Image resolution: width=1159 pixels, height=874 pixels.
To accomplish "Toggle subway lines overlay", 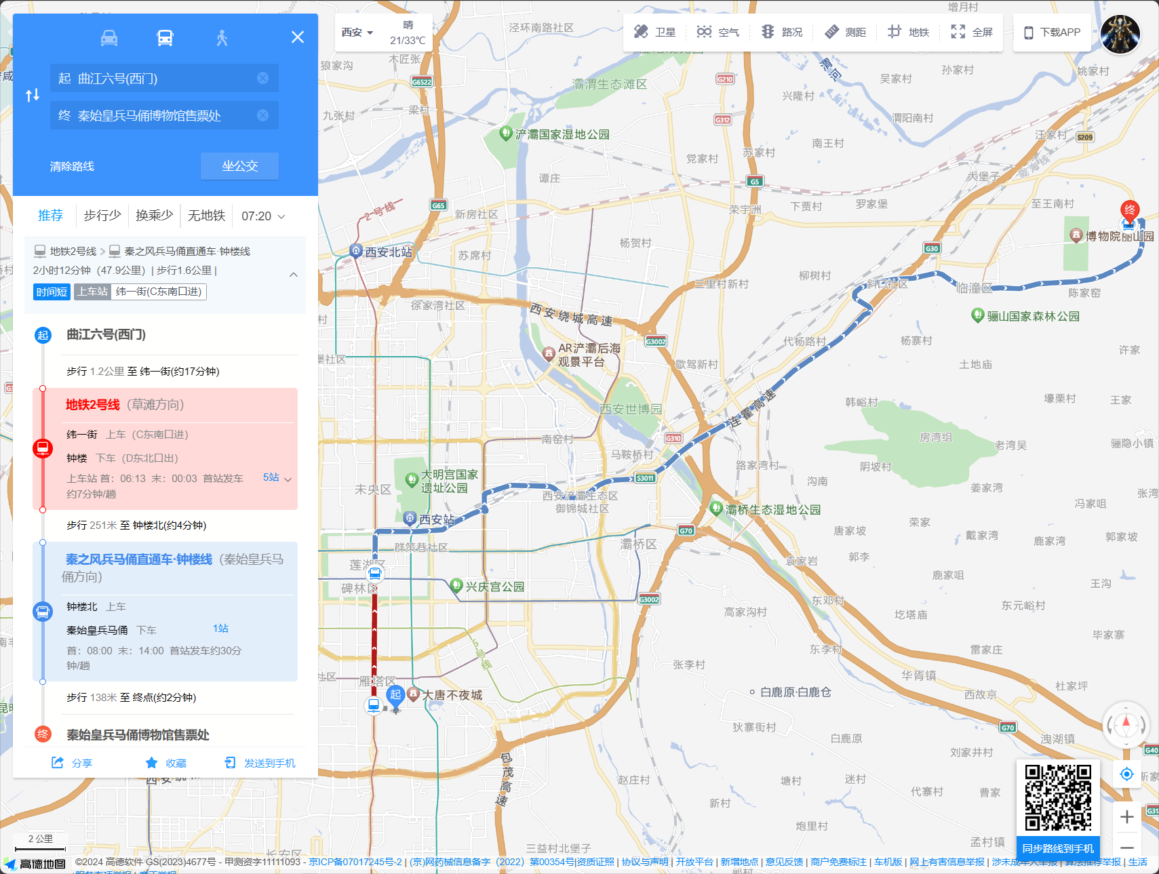I will click(x=909, y=32).
